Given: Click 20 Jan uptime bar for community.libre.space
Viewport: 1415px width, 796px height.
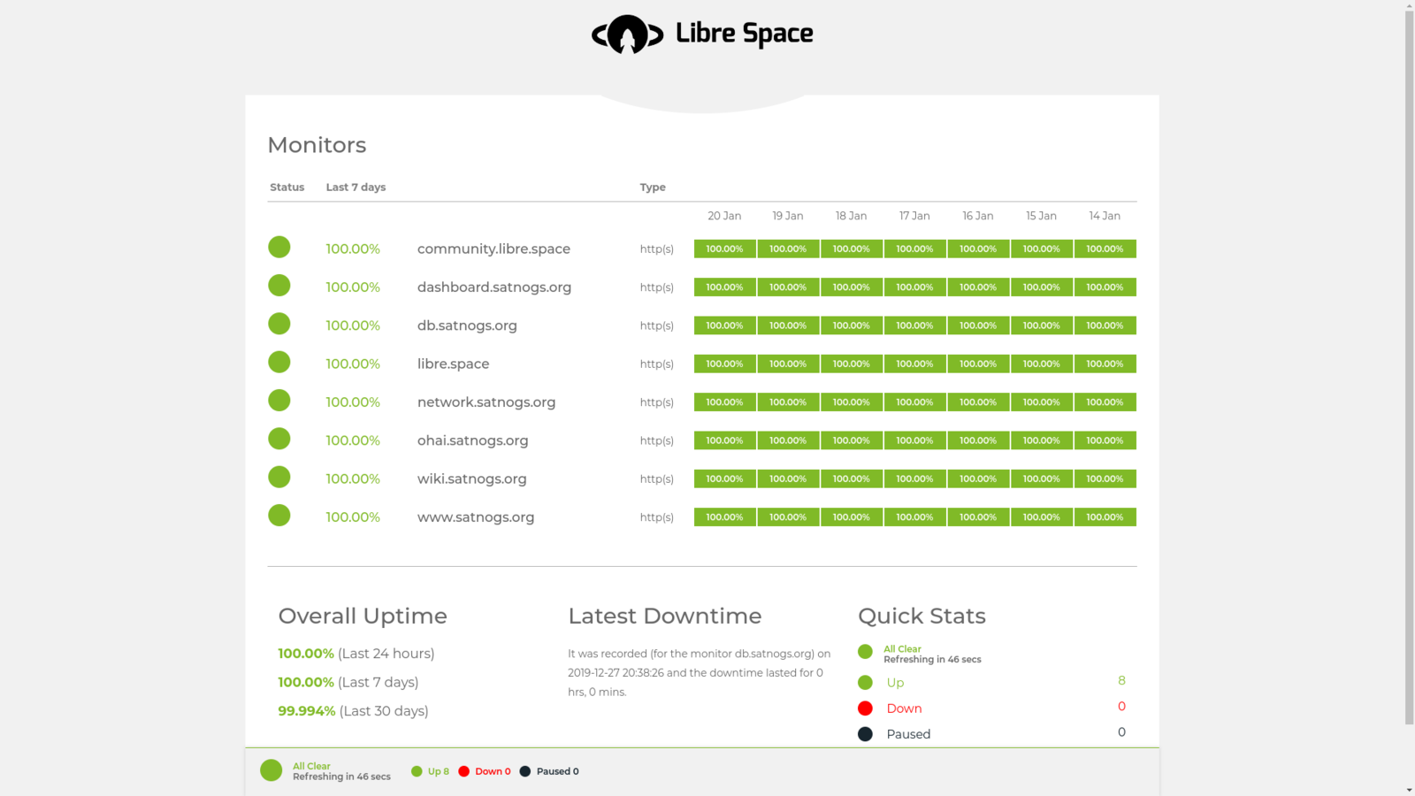Looking at the screenshot, I should pyautogui.click(x=724, y=249).
